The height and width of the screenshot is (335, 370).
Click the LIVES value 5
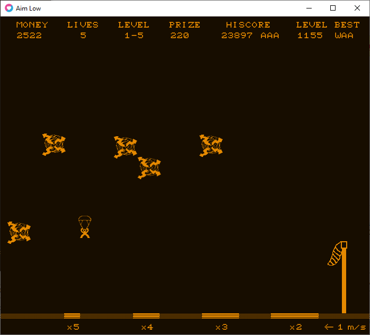coord(83,36)
